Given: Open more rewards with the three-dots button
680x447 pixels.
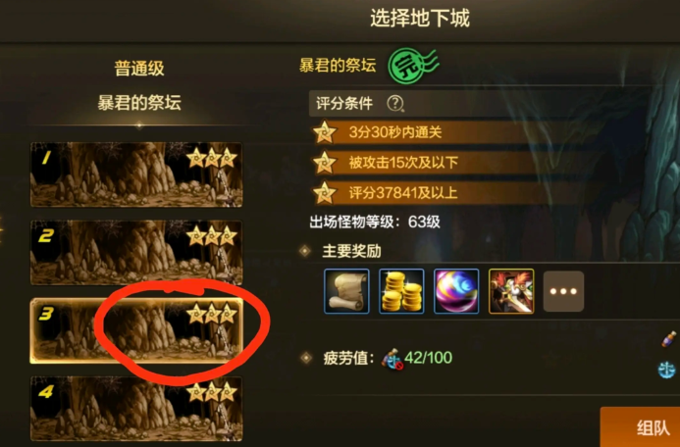Looking at the screenshot, I should [563, 291].
